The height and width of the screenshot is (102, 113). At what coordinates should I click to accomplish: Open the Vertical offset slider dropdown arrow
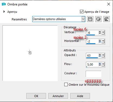click(x=103, y=33)
